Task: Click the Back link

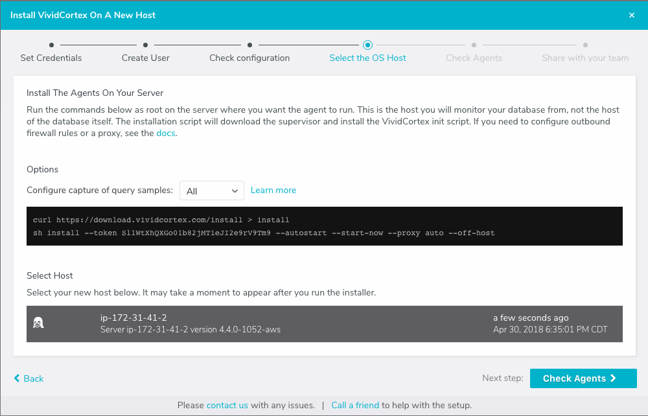Action: pyautogui.click(x=29, y=378)
